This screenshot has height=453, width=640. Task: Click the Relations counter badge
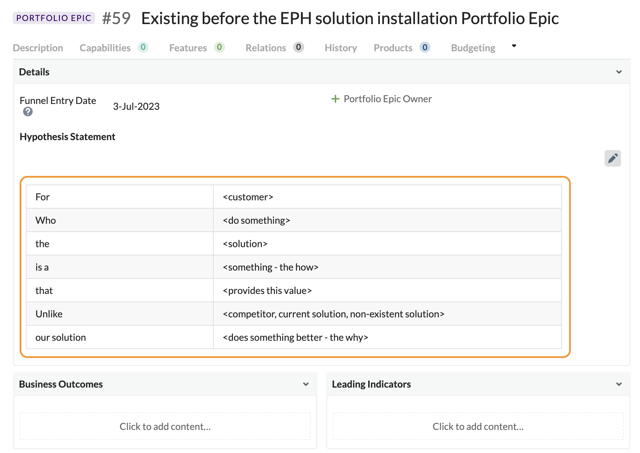[298, 48]
